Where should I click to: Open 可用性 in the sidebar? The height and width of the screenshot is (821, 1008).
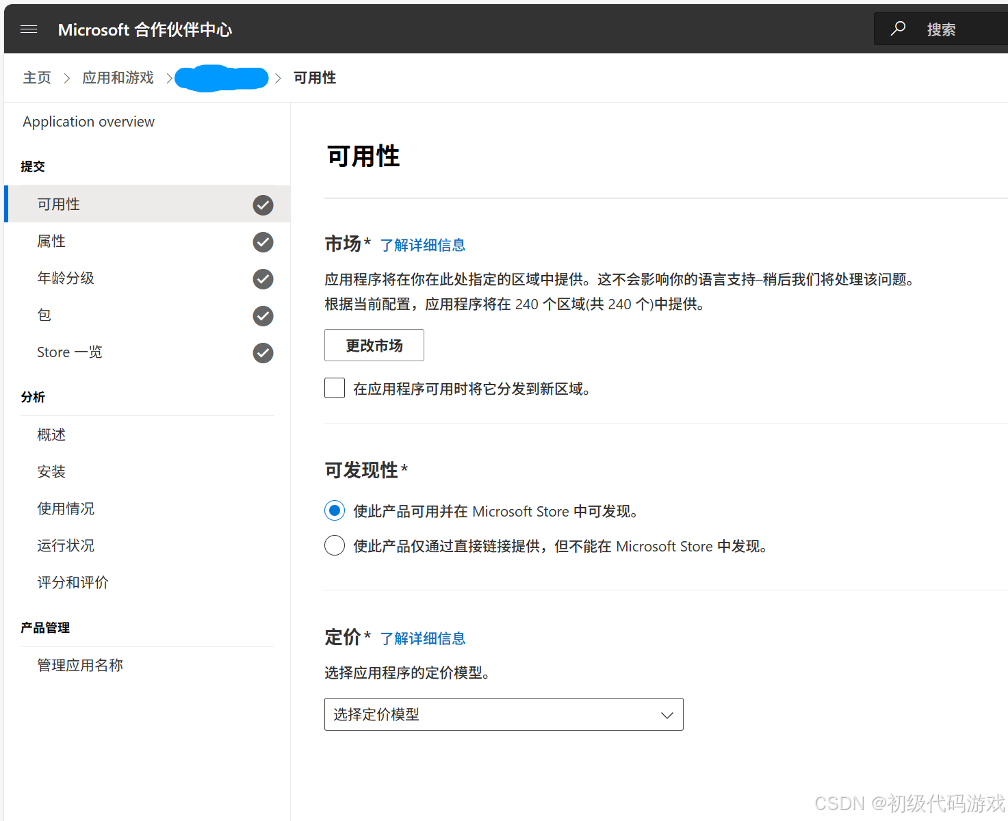(147, 204)
